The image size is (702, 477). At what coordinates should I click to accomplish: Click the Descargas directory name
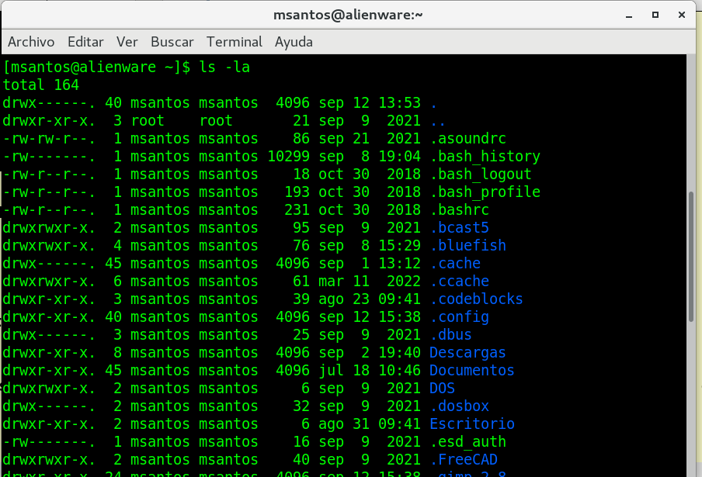pos(467,353)
